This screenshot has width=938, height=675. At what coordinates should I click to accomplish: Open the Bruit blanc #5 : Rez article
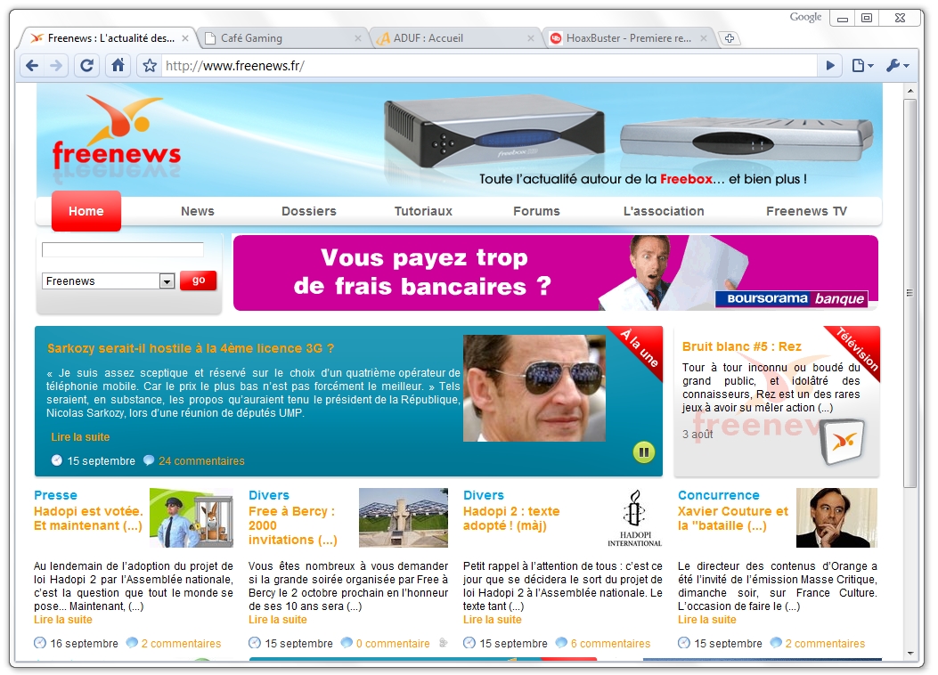(x=742, y=346)
